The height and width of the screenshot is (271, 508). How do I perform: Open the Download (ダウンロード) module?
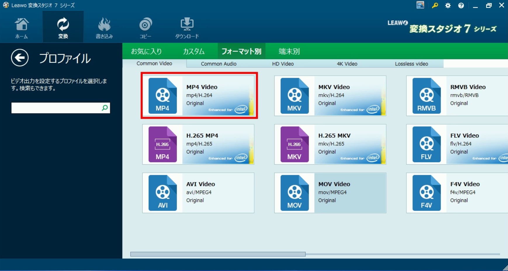(x=187, y=28)
